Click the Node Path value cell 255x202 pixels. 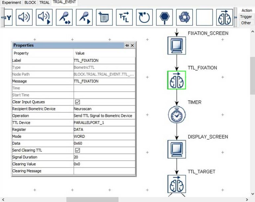tap(104, 74)
